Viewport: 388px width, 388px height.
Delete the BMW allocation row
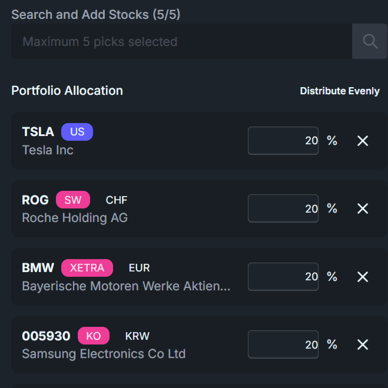pyautogui.click(x=363, y=277)
